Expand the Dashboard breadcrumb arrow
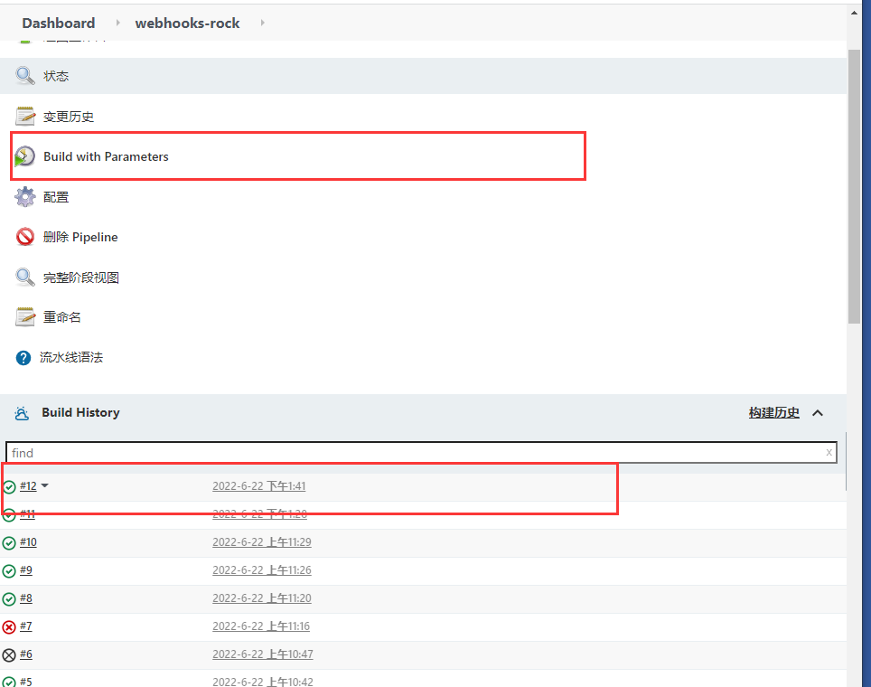This screenshot has width=871, height=687. [117, 23]
